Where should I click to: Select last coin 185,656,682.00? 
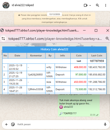[x=97, y=75]
